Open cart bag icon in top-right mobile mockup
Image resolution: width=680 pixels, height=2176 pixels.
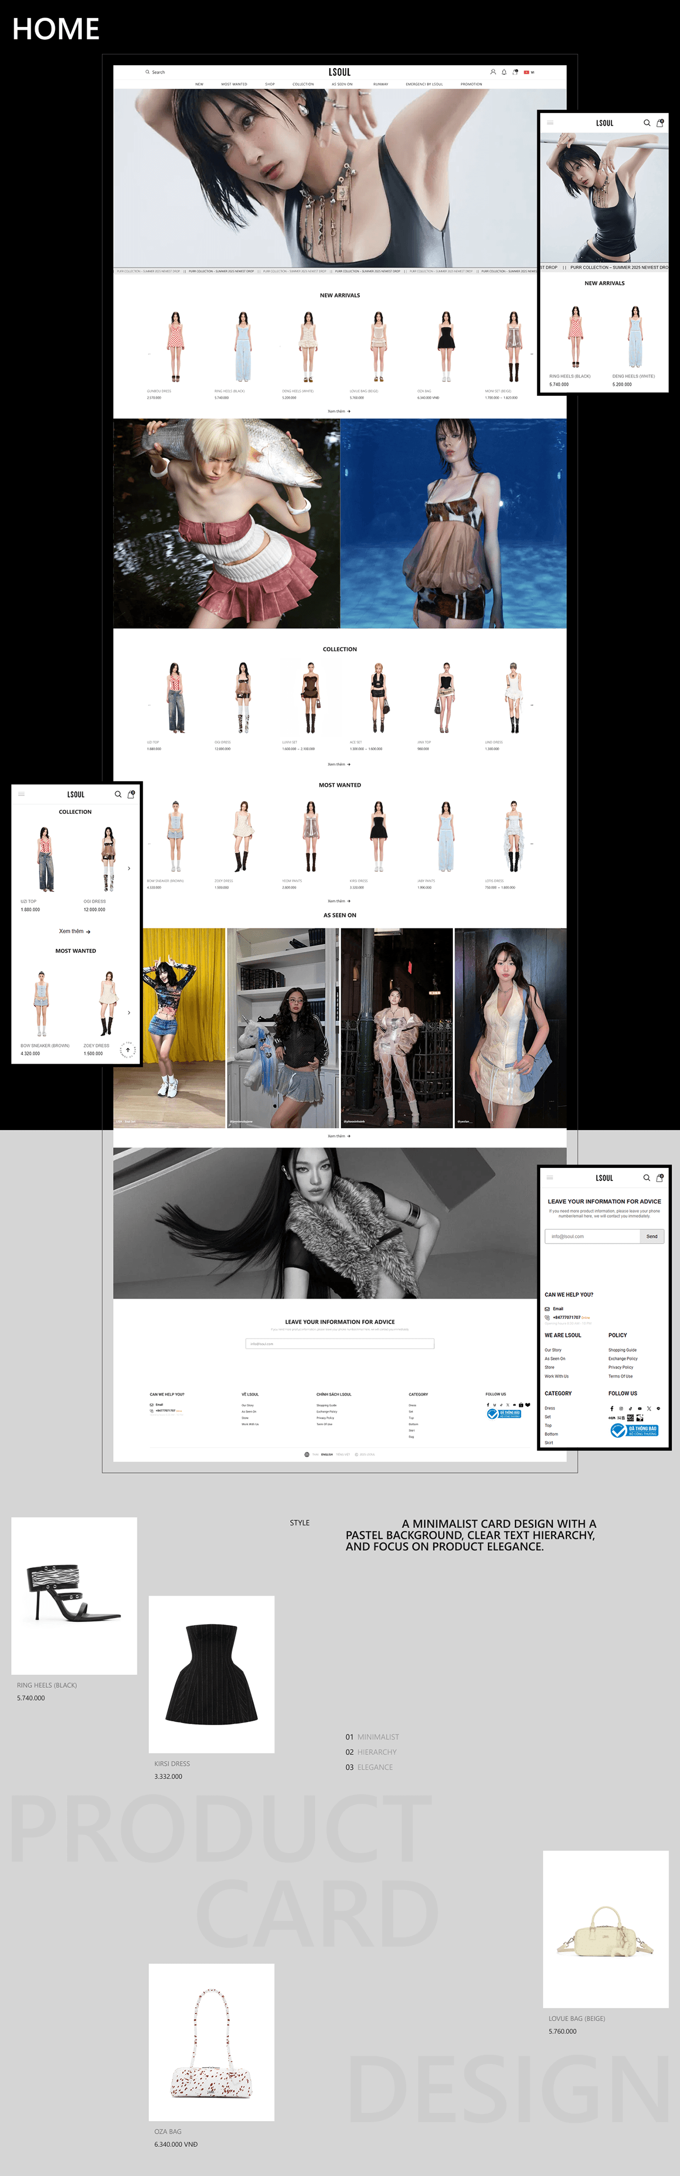coord(660,122)
